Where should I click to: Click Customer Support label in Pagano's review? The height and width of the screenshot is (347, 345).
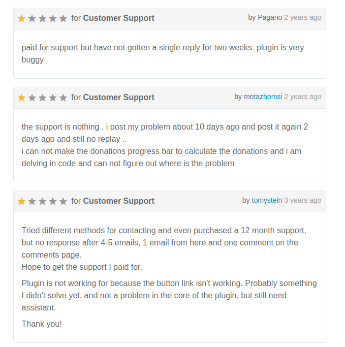click(118, 18)
